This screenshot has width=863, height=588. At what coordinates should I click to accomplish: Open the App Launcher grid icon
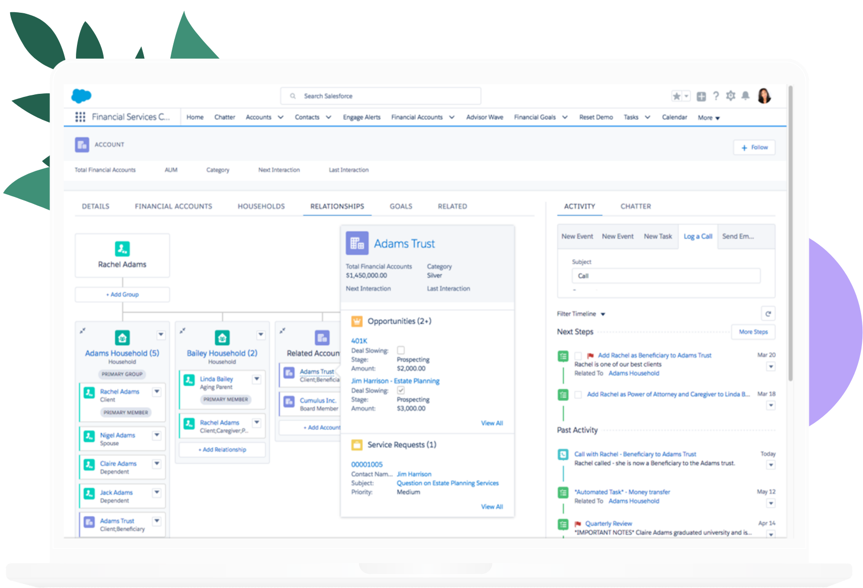[x=80, y=117]
